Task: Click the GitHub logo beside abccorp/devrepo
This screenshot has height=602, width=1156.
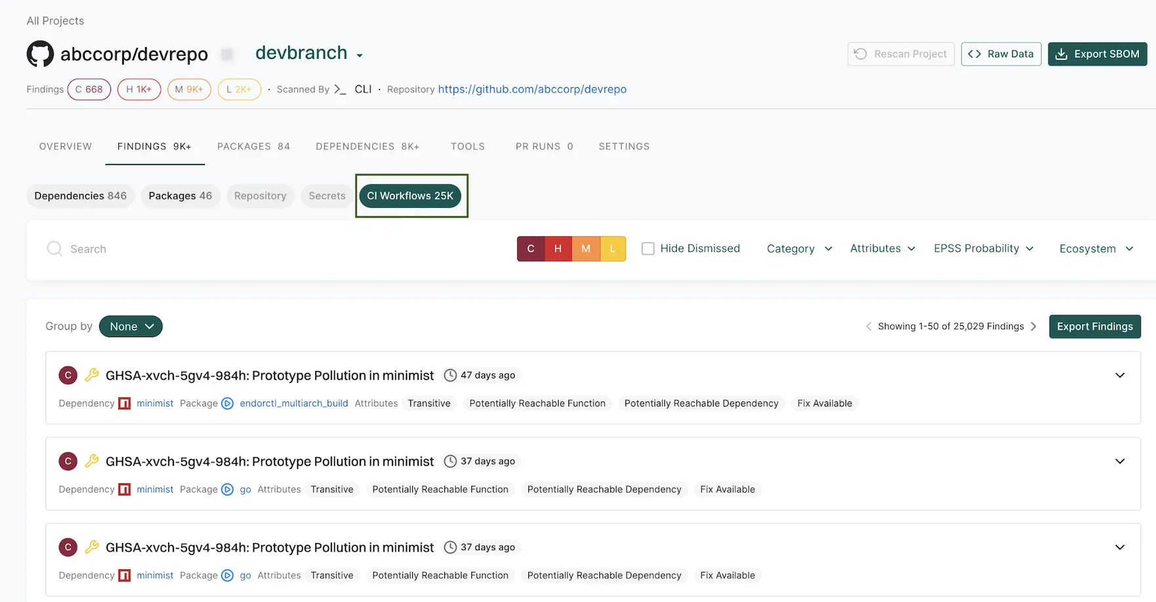Action: point(40,54)
